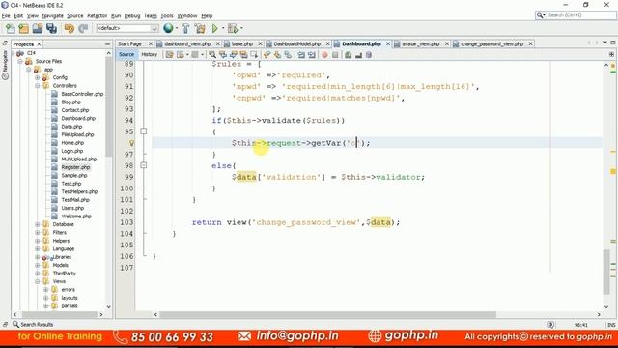
Task: Switch to the avatar_view.php tab
Action: point(420,43)
